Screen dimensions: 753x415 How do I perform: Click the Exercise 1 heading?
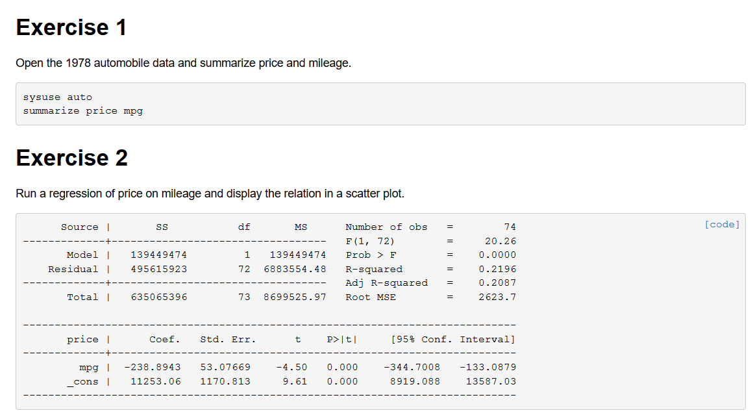coord(71,27)
